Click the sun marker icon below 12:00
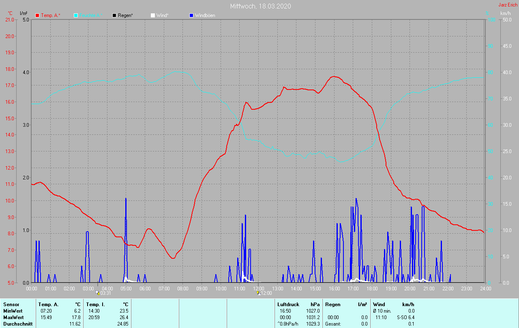The height and width of the screenshot is (328, 519). click(259, 293)
